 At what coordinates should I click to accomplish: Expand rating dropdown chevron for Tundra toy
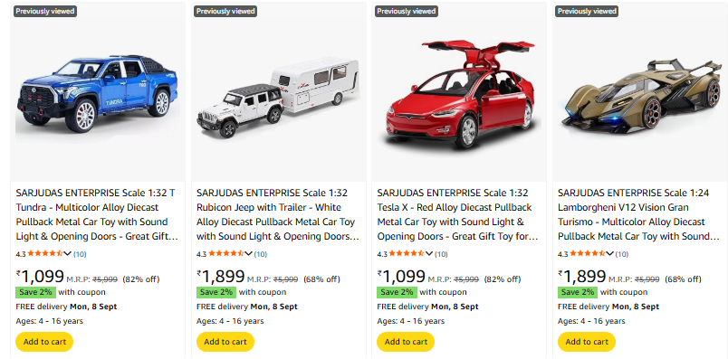point(67,254)
